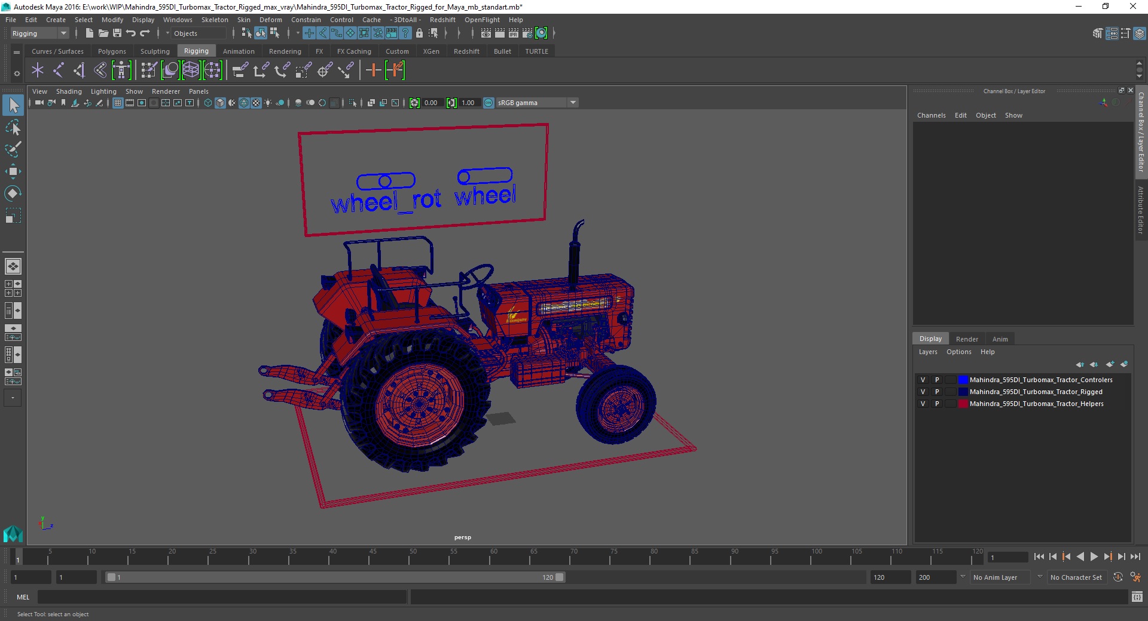Click the Open Scene folder icon
The image size is (1148, 621).
[x=103, y=33]
